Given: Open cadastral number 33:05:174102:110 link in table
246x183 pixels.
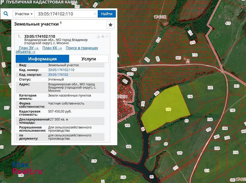Looking at the screenshot, I should [61, 70].
